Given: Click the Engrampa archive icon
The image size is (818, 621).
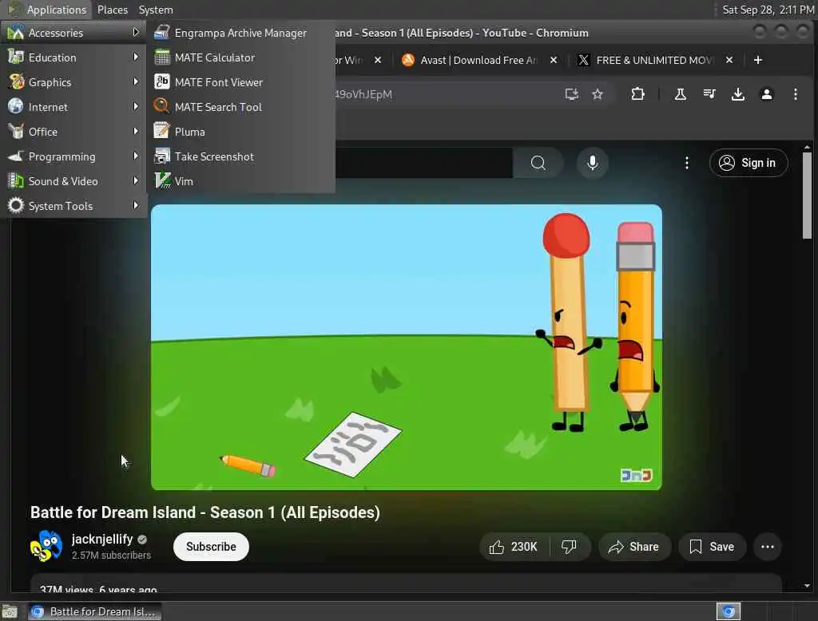Looking at the screenshot, I should click(161, 33).
